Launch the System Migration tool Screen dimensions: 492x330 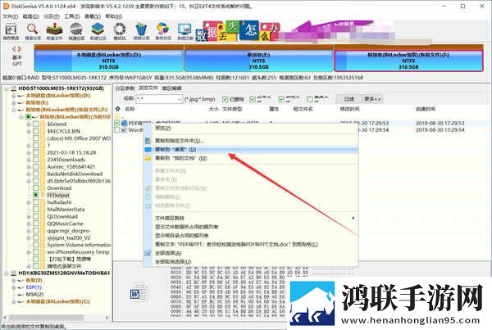(x=184, y=31)
